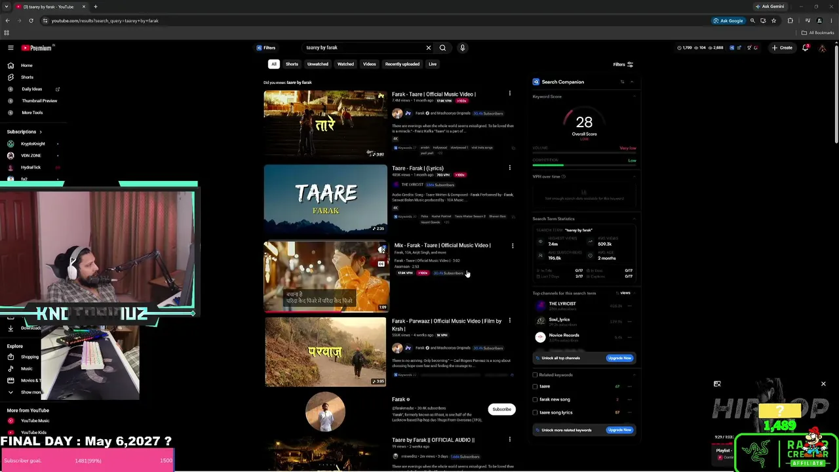Open the 'Taare - Farak (Lyrics)' thumbnail

click(325, 199)
